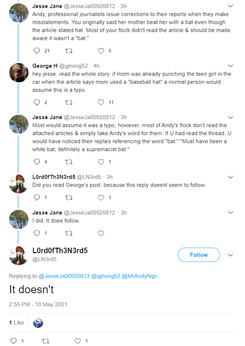
Task: Click reply icon under "It doesn't" tweet
Action: (14, 341)
